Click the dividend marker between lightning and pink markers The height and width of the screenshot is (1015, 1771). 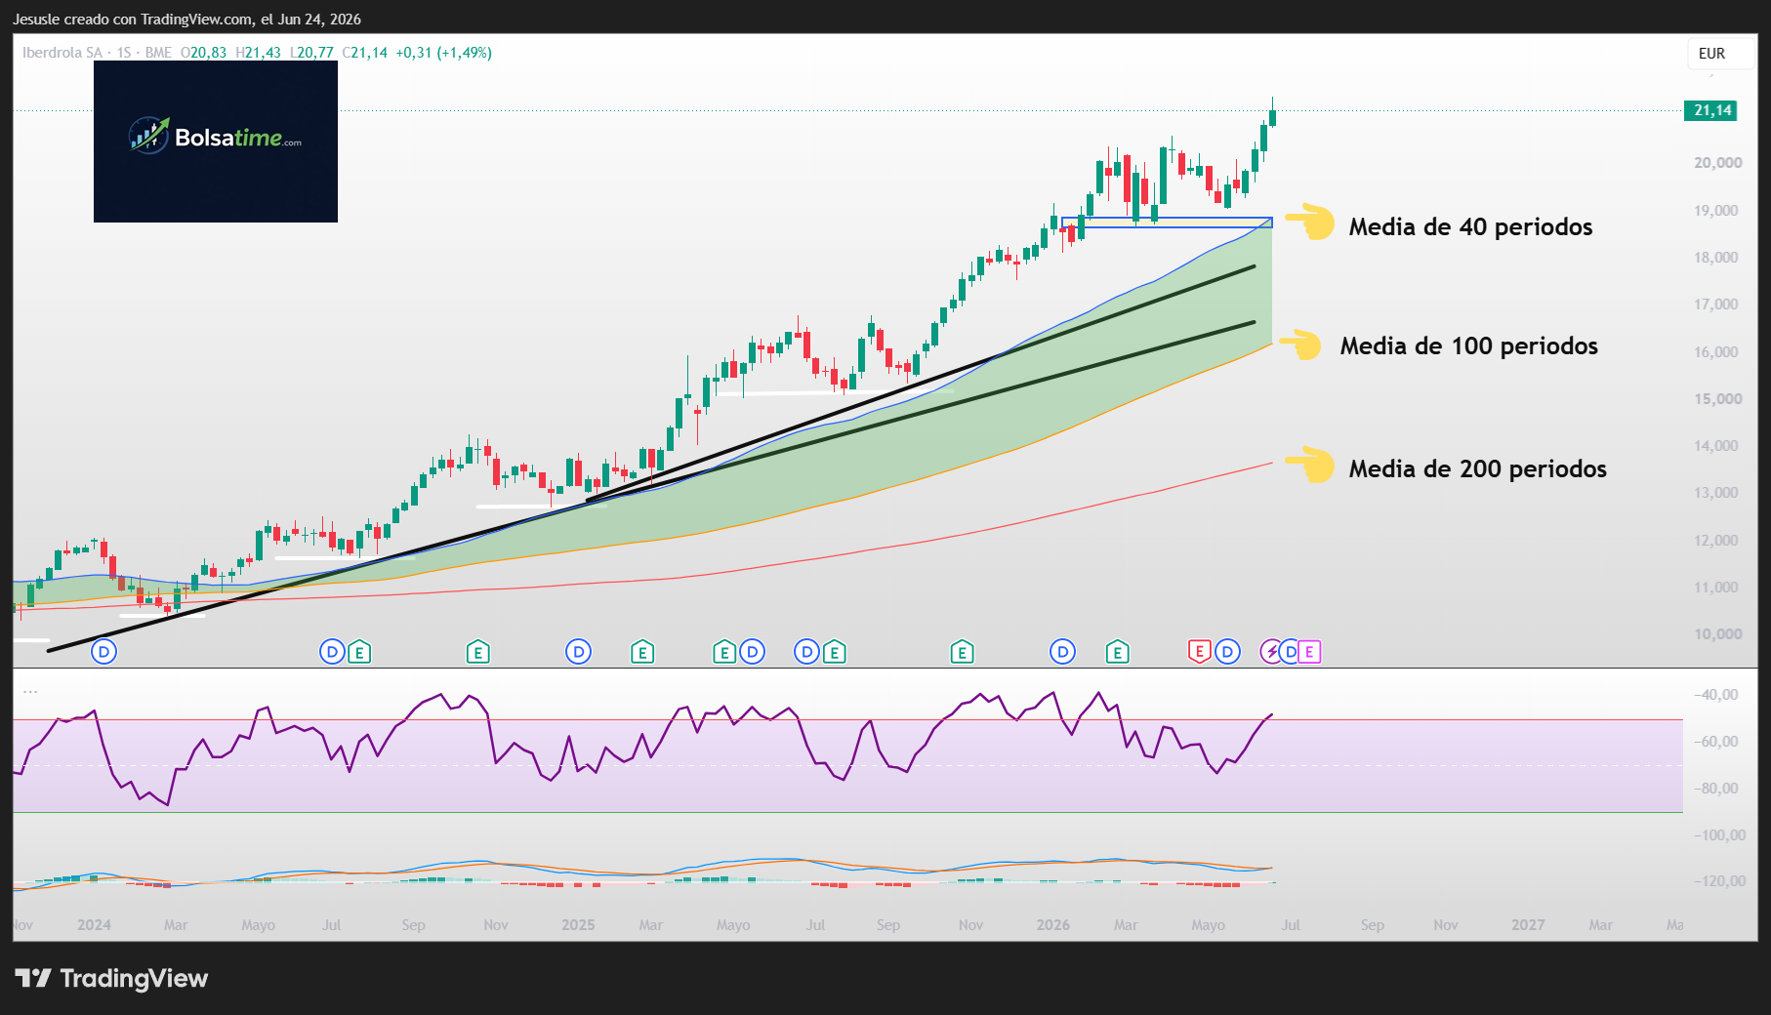(1291, 652)
